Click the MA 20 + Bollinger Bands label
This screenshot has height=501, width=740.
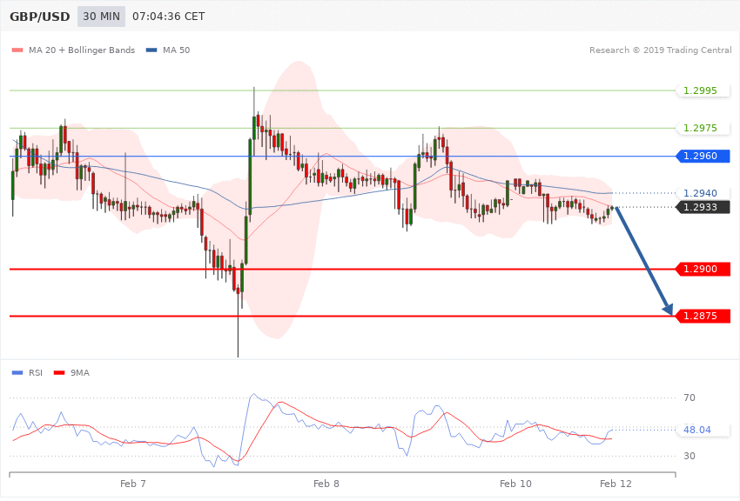[x=82, y=50]
